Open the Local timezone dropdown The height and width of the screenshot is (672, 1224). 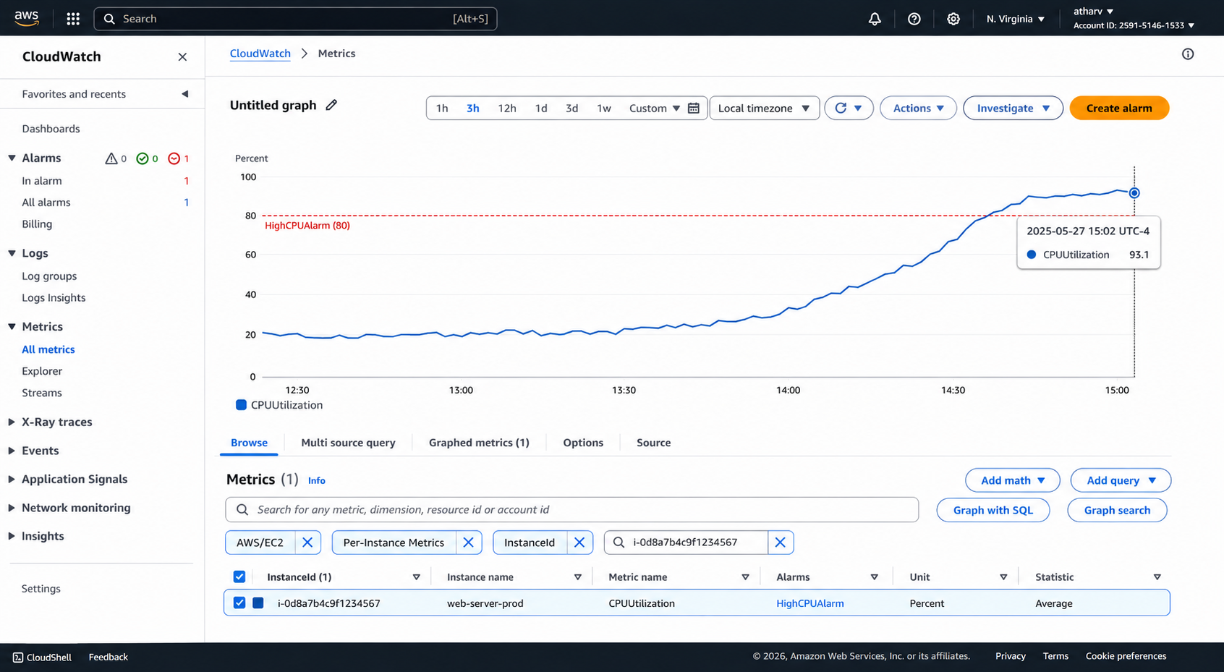[765, 108]
